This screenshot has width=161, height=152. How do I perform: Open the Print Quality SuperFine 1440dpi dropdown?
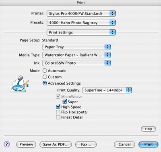107,90
